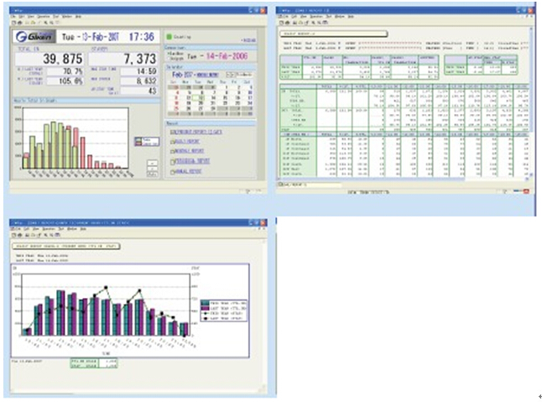Click the 105.6% comparison value

click(65, 81)
